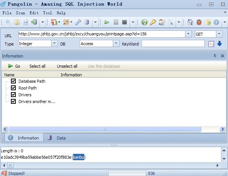Image resolution: width=228 pixels, height=176 pixels.
Task: Click right arrow of list scrollbar
Action: point(222,129)
